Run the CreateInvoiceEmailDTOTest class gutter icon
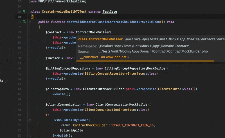This screenshot has height=138, width=225. (x=24, y=12)
